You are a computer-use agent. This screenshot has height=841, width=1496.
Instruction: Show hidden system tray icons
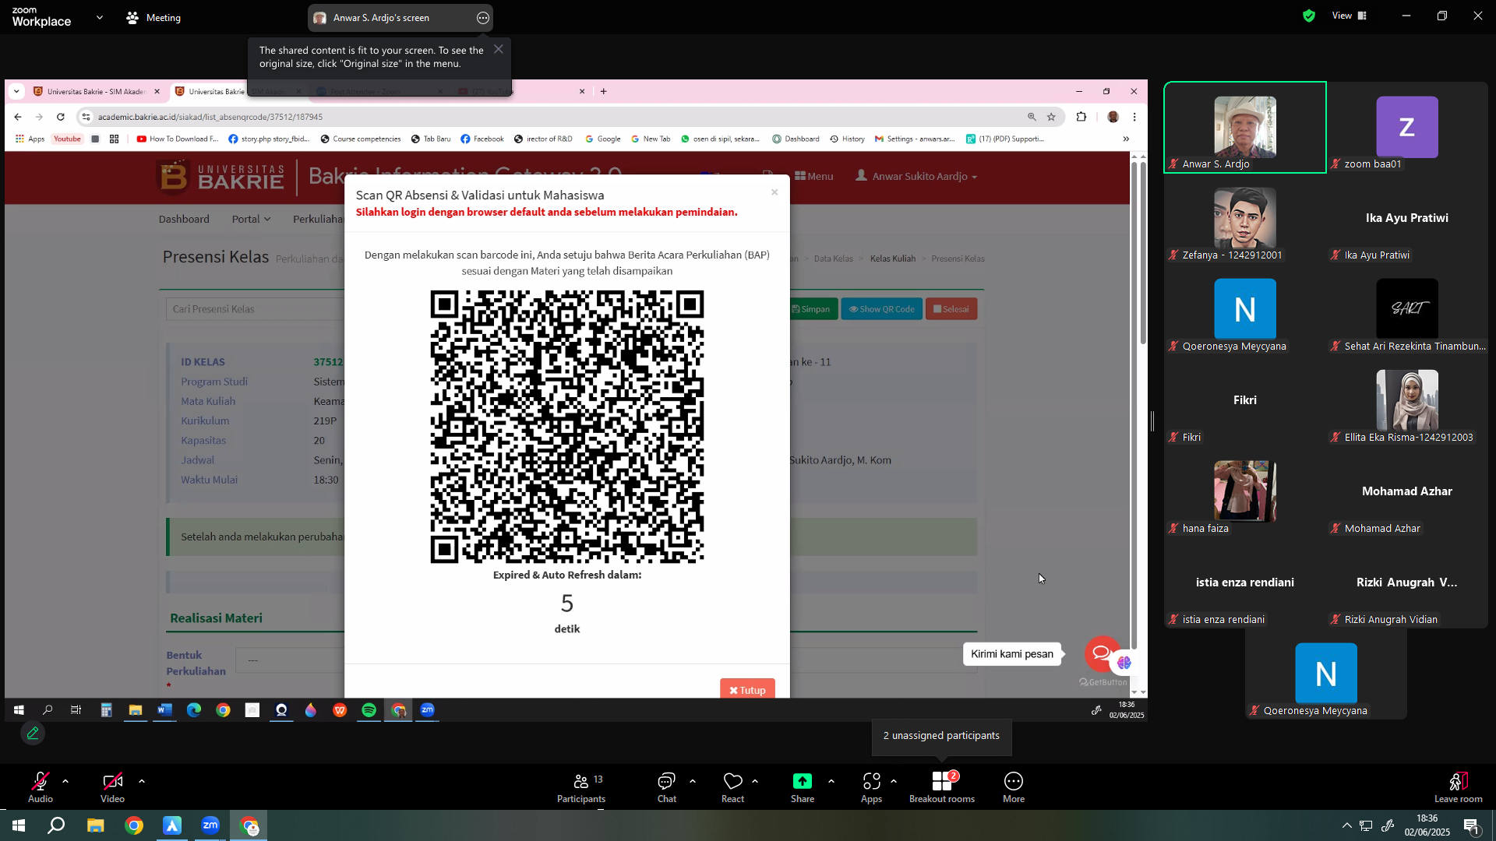click(1346, 825)
